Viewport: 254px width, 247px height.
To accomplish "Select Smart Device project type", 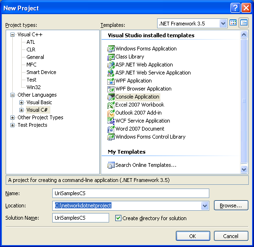I will 41,72.
